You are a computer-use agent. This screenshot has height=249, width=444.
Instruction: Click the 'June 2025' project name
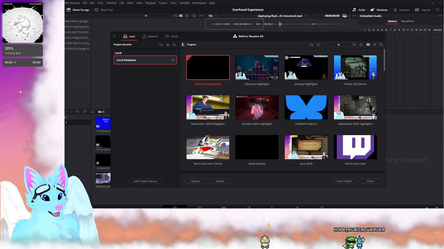306,164
